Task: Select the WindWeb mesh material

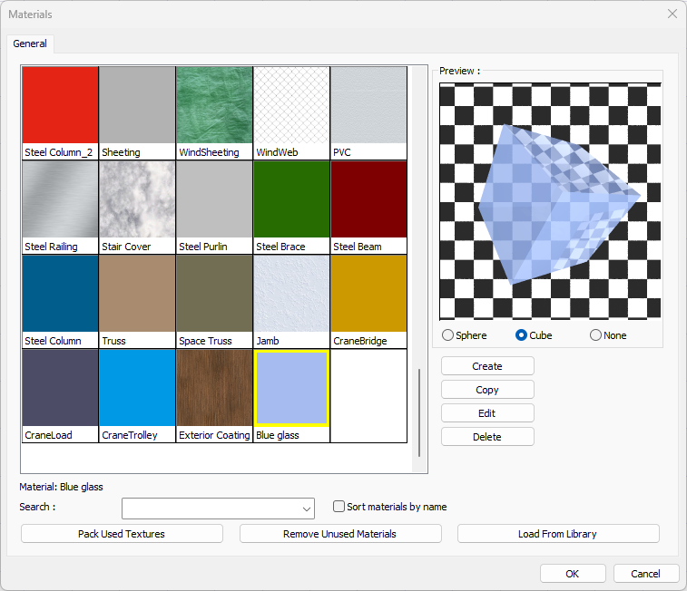Action: pyautogui.click(x=291, y=105)
